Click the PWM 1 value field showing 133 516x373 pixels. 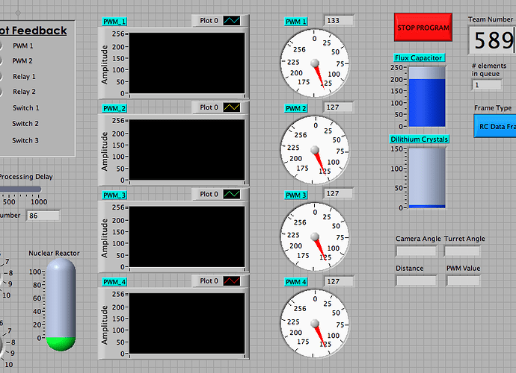[x=340, y=20]
